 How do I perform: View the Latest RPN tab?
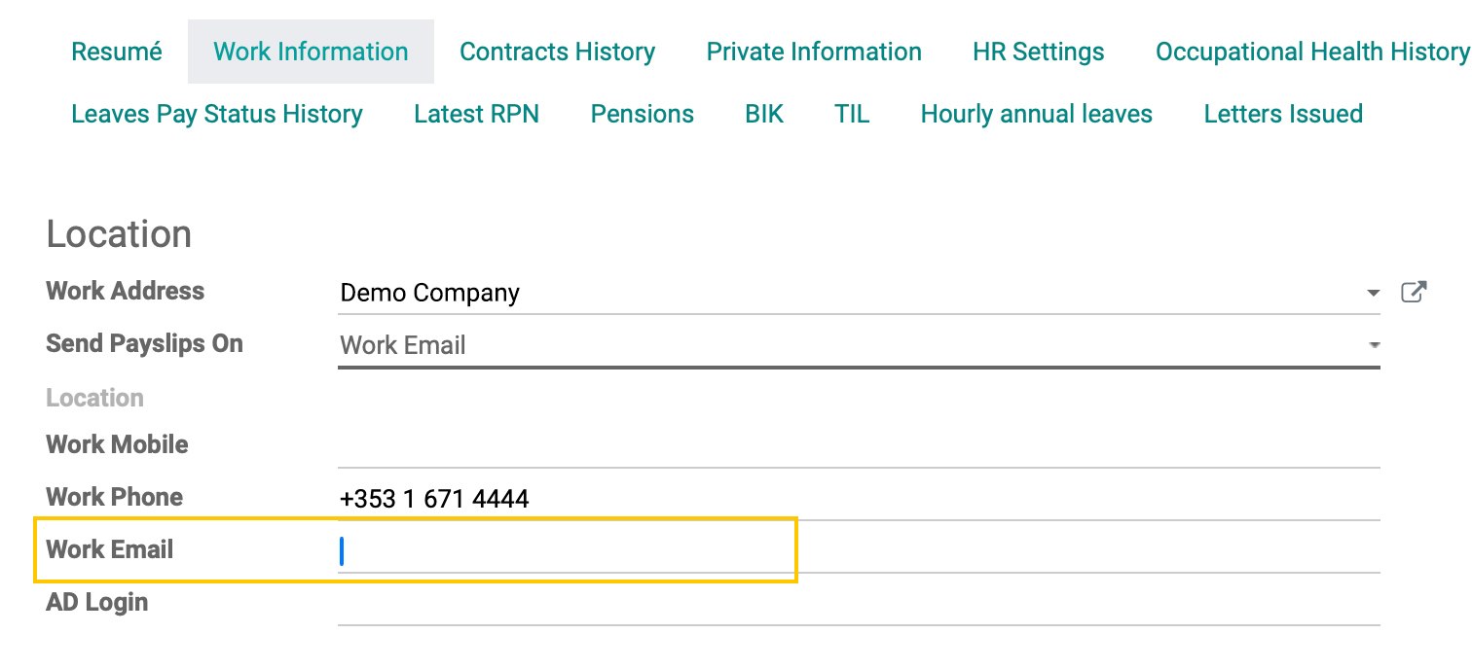point(476,114)
